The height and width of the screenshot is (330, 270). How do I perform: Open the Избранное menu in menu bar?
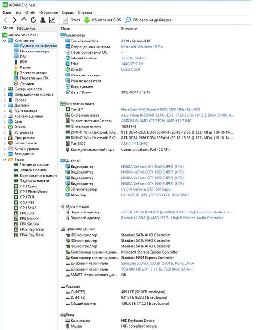click(49, 13)
